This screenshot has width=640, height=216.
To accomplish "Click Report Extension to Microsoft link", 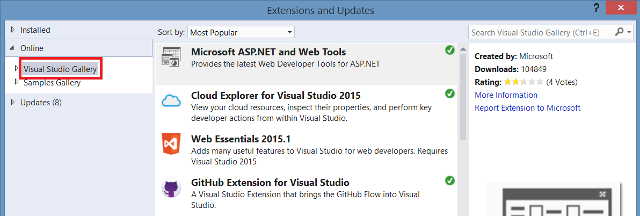I will 527,108.
